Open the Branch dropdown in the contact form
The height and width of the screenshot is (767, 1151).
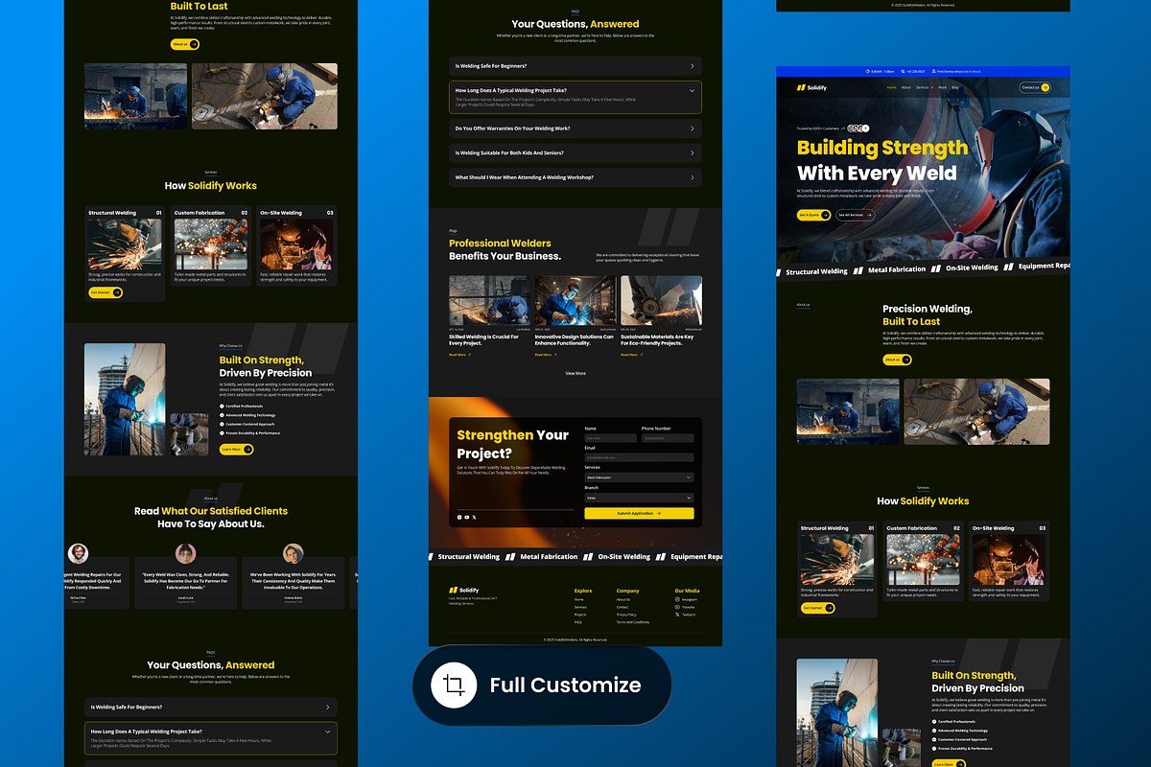click(x=639, y=498)
